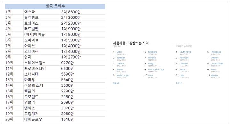Select the 마마무 cell
Screen dimensions: 230x125
coord(42,80)
